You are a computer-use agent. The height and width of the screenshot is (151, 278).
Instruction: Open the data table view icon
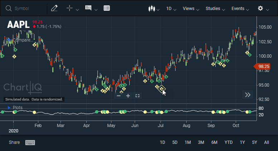click(x=107, y=8)
